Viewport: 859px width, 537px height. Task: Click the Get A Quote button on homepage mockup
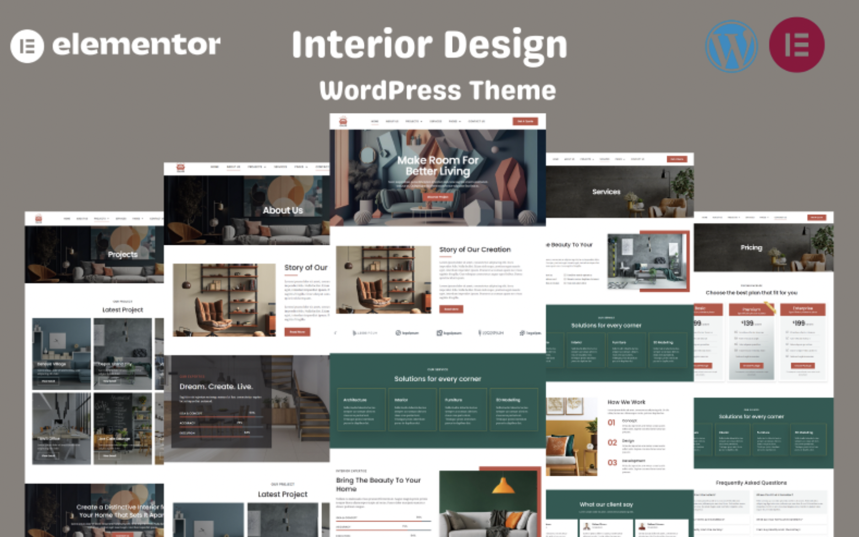[x=525, y=121]
